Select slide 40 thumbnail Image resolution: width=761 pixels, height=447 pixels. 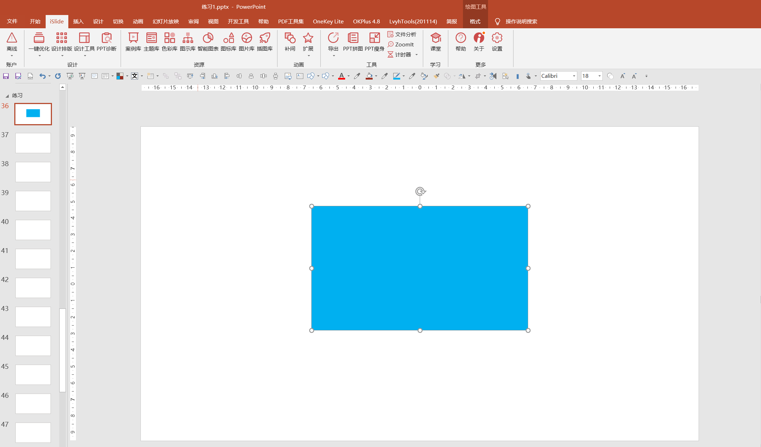(33, 230)
